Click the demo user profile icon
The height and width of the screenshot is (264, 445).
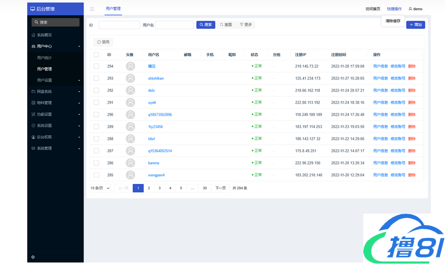point(410,9)
